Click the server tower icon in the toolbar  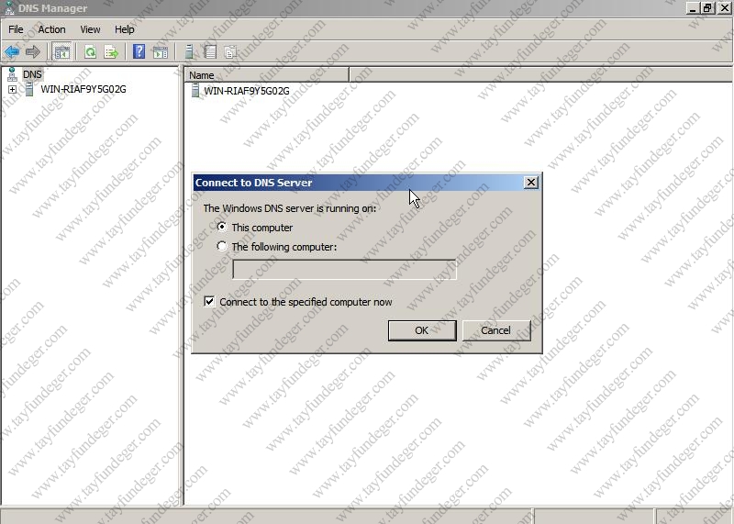coord(189,51)
